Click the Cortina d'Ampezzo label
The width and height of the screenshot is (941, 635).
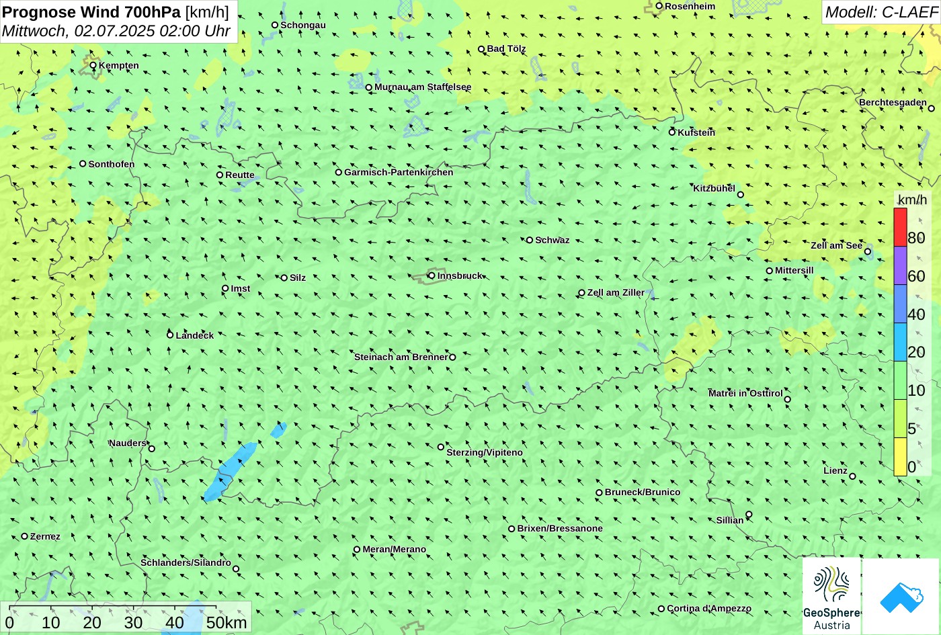709,608
